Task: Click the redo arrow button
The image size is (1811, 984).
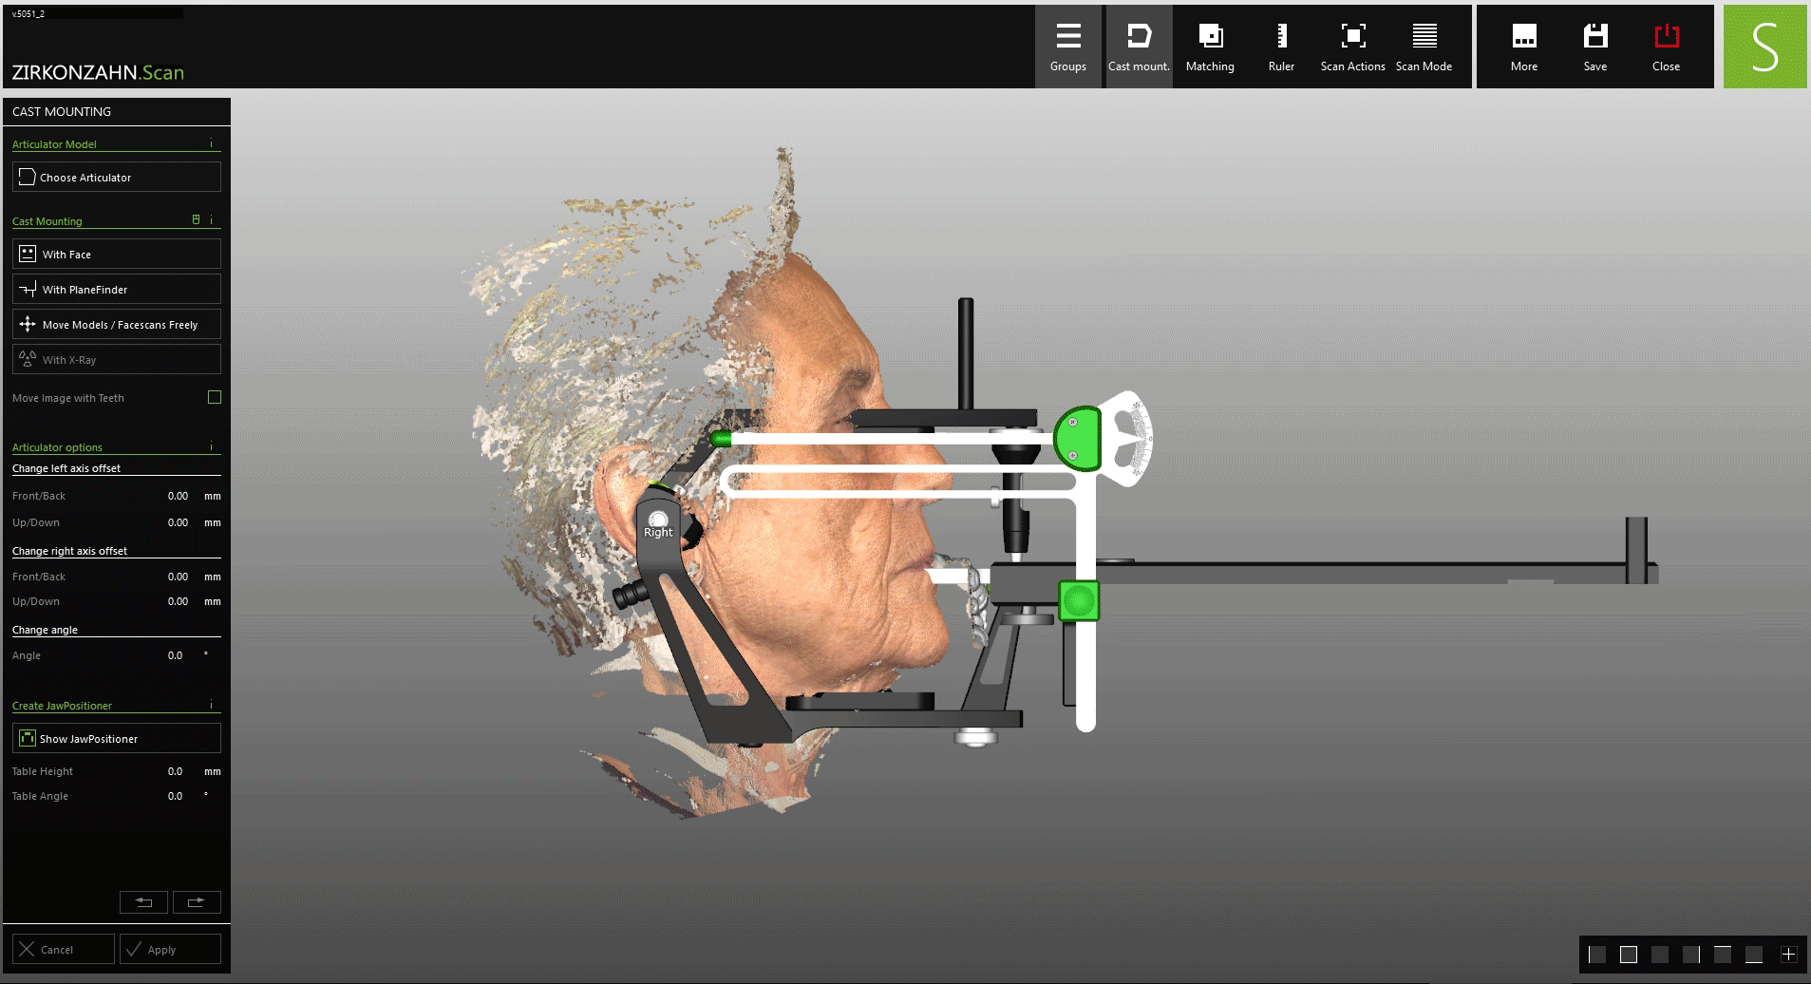Action: (197, 902)
